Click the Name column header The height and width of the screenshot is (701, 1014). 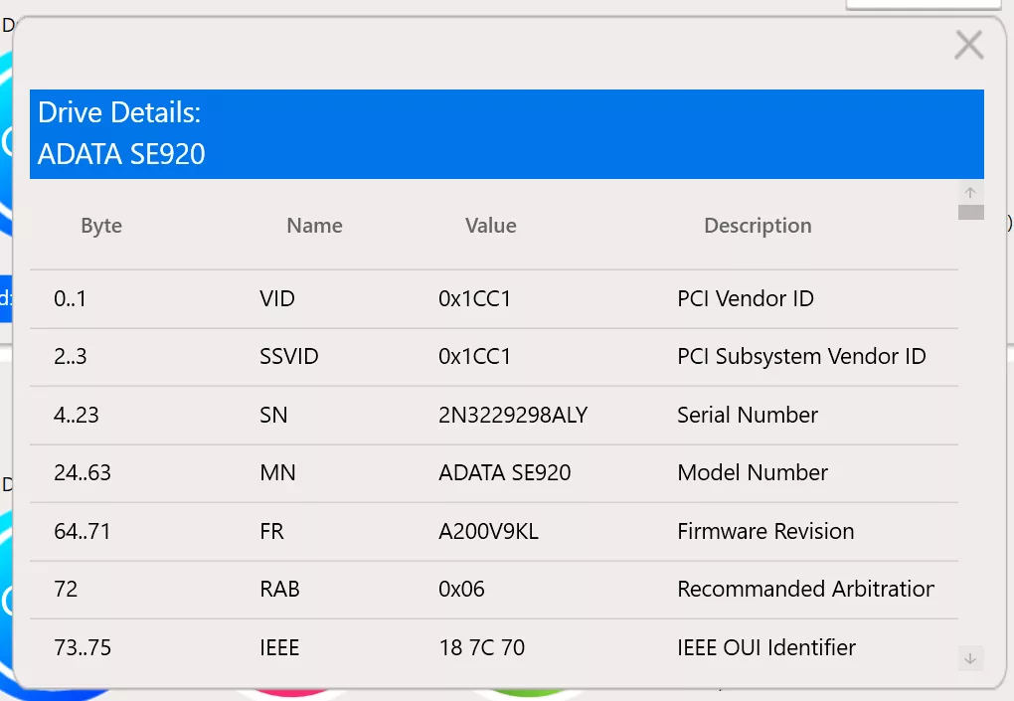[x=315, y=225]
